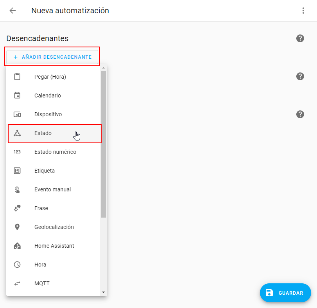This screenshot has height=308, width=317.
Task: Click the clipboard icon for Pegar (Hora)
Action: 17,77
